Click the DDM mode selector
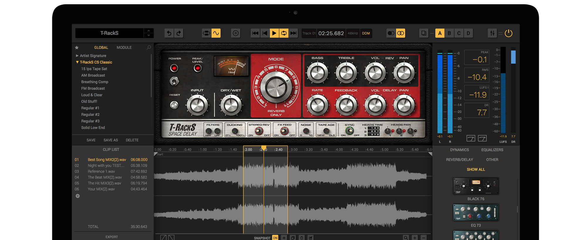 (366, 33)
